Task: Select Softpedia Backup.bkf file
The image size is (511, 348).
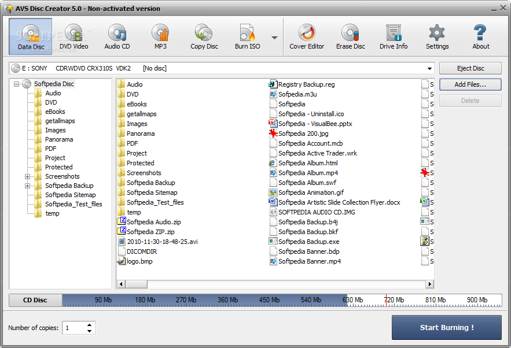Action: (304, 232)
